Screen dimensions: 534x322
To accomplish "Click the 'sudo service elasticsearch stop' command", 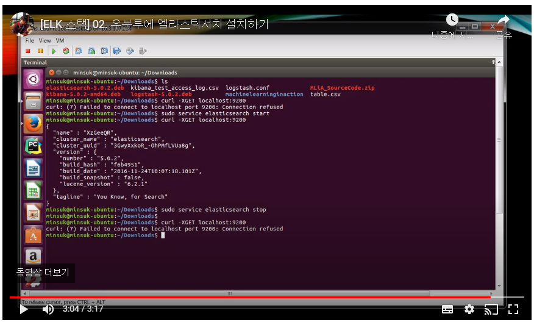I will coord(213,210).
